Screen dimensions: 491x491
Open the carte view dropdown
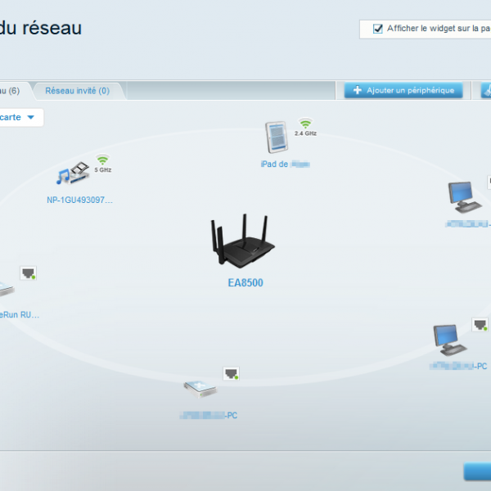coord(20,118)
